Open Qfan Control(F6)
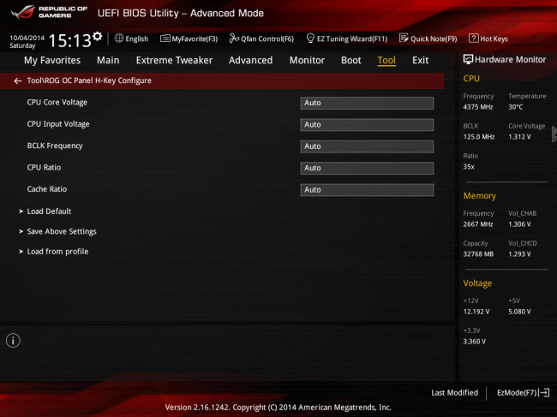557x417 pixels. (x=261, y=39)
